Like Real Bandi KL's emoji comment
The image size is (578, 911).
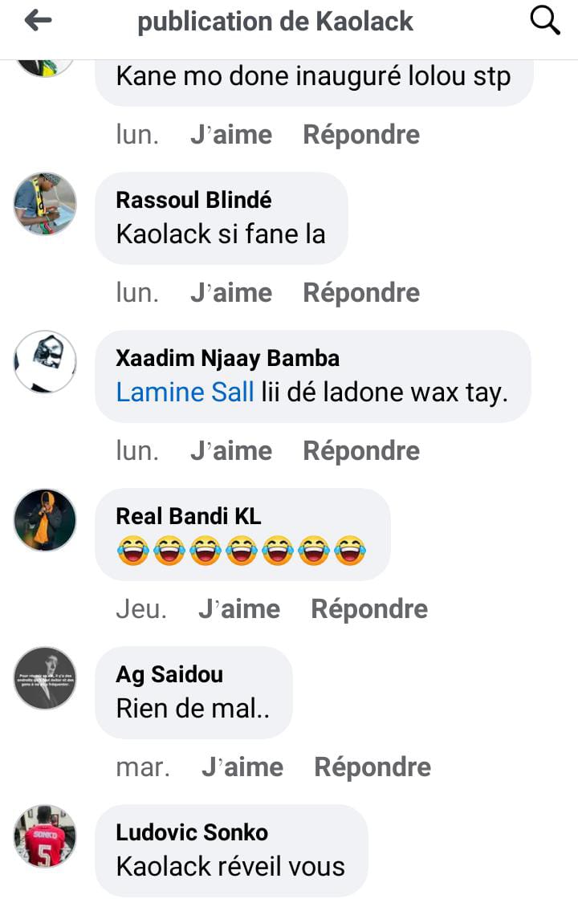(239, 608)
